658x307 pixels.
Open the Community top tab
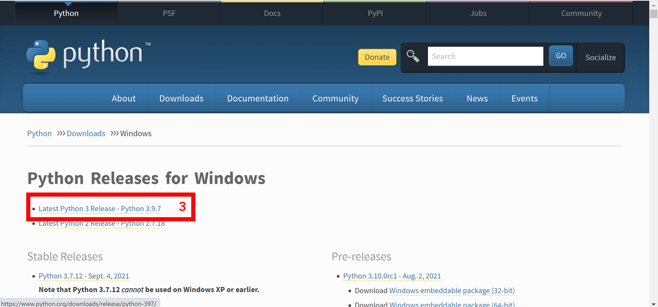click(581, 13)
